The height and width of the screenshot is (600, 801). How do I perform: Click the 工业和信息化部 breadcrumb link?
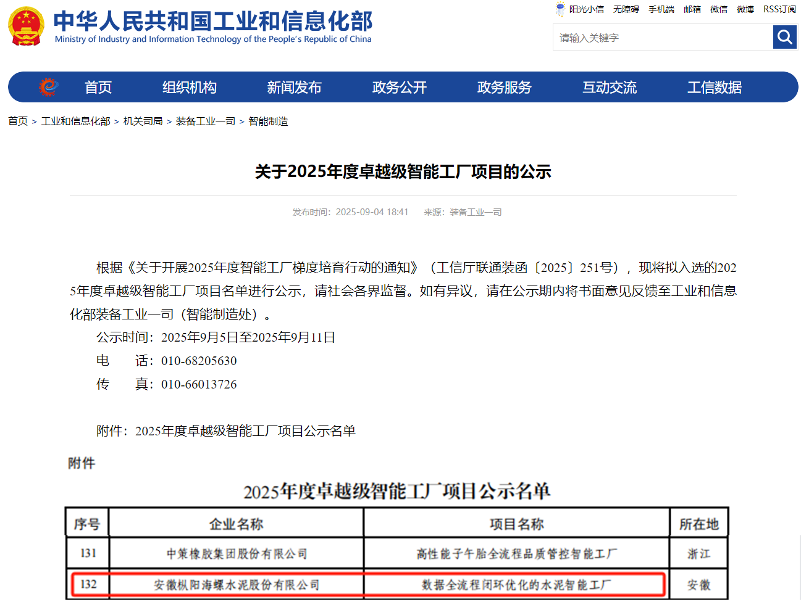(75, 121)
